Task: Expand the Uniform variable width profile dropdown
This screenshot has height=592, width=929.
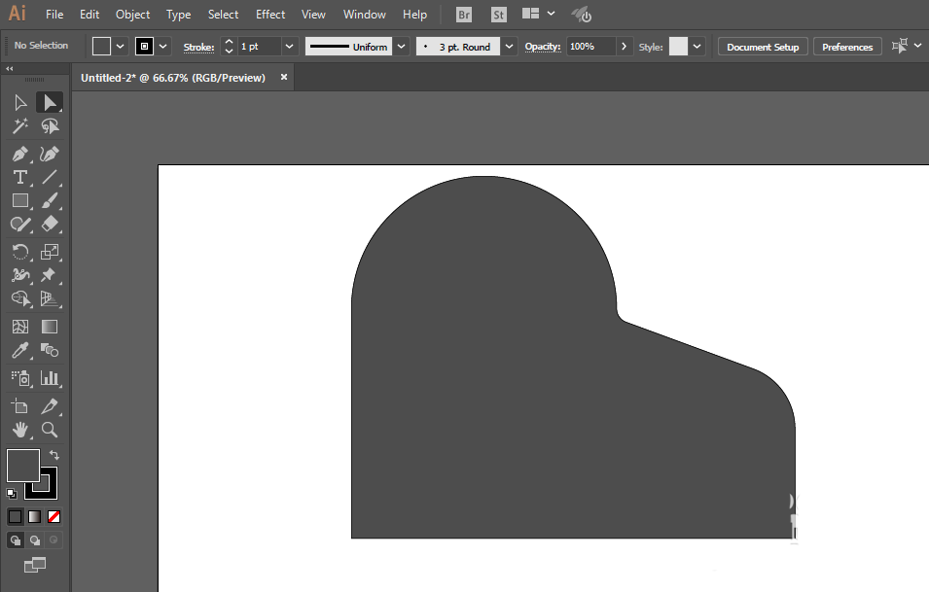Action: coord(401,47)
